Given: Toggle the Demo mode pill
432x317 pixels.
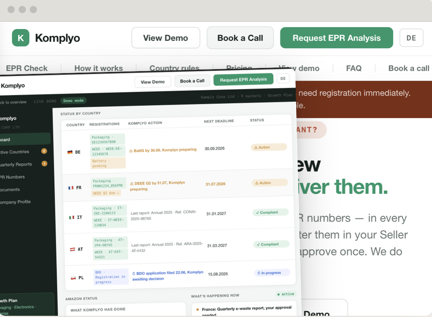Looking at the screenshot, I should click(73, 101).
